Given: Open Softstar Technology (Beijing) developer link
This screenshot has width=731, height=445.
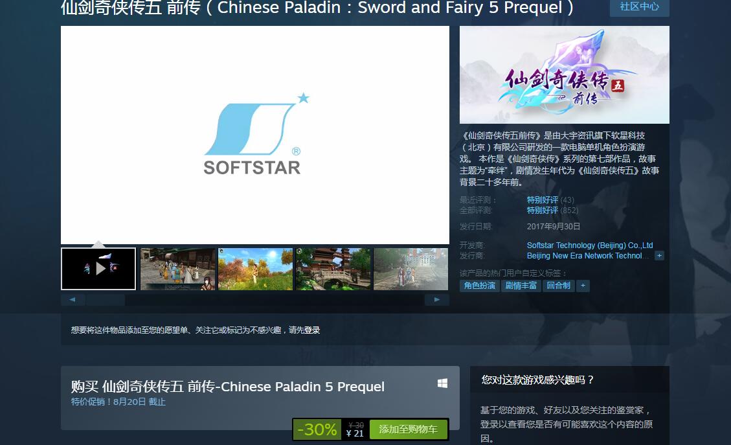Looking at the screenshot, I should point(589,245).
